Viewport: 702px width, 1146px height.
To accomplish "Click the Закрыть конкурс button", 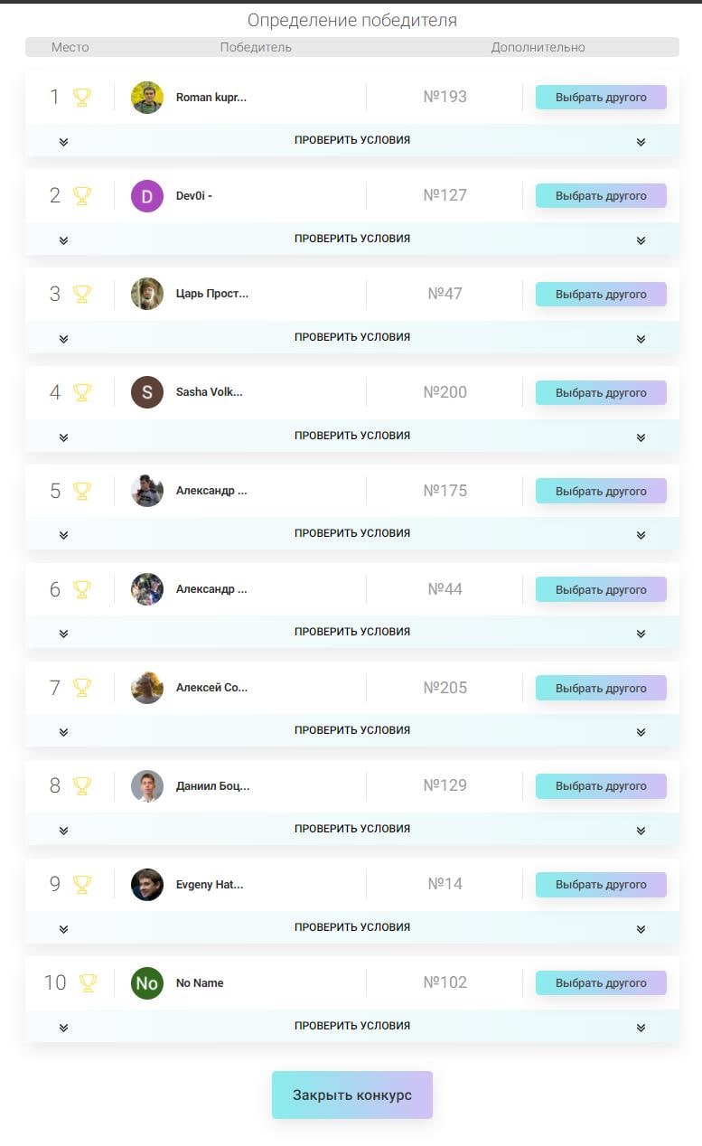I will [x=352, y=1094].
